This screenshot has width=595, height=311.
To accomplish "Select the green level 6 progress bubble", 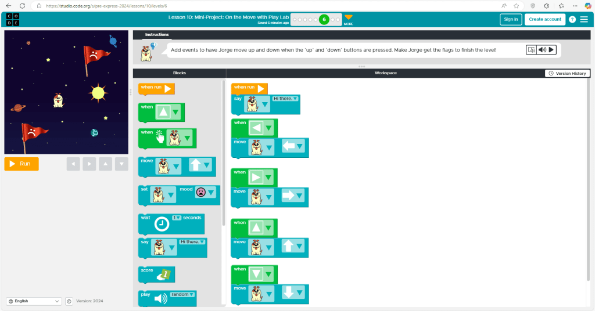I will pyautogui.click(x=324, y=20).
